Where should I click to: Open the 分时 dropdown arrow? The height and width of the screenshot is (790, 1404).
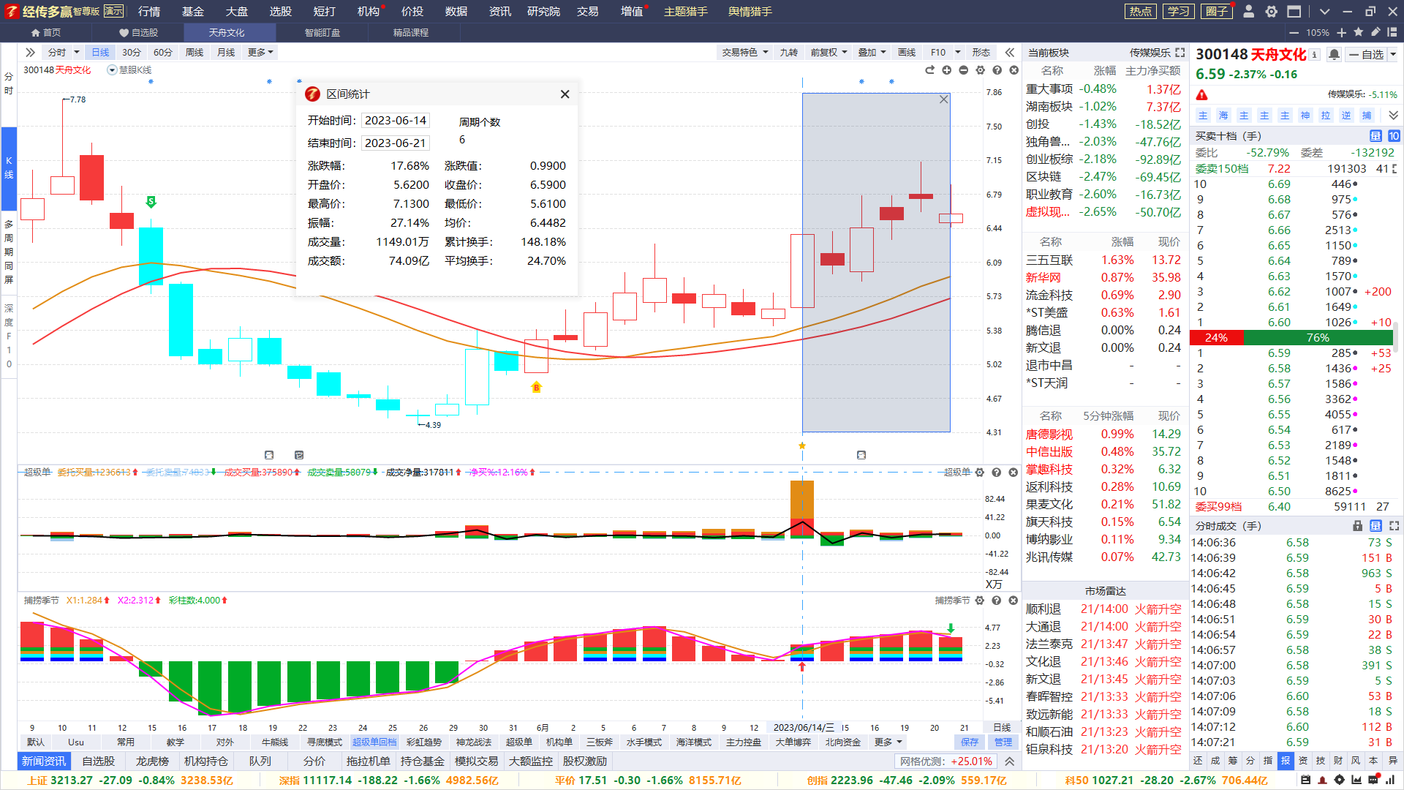pos(77,53)
